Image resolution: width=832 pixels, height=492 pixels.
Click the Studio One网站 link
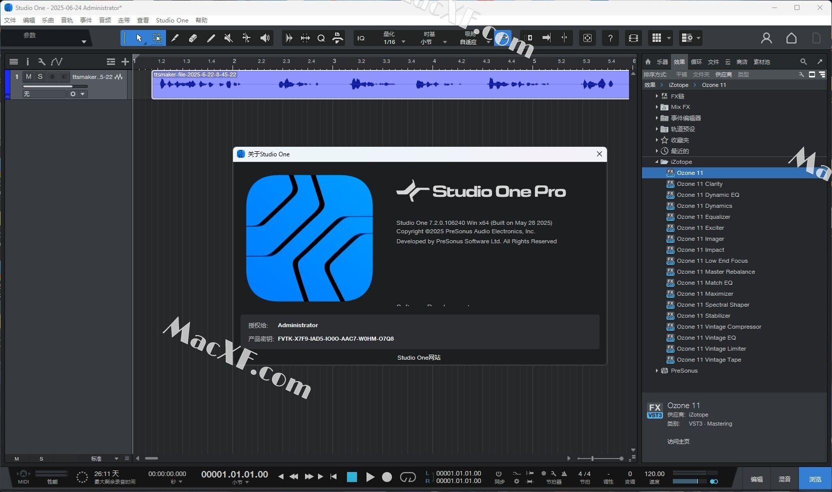pyautogui.click(x=419, y=358)
